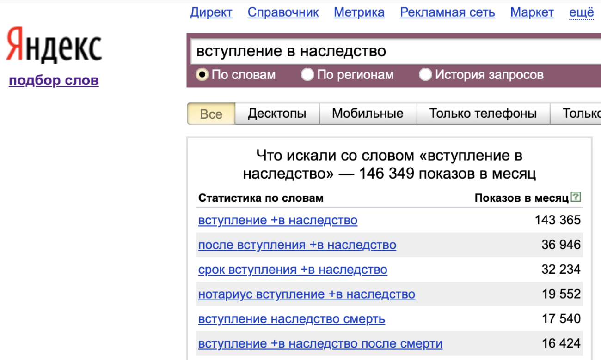This screenshot has height=360, width=601.
Task: Expand the ещё menu link
Action: pos(581,12)
